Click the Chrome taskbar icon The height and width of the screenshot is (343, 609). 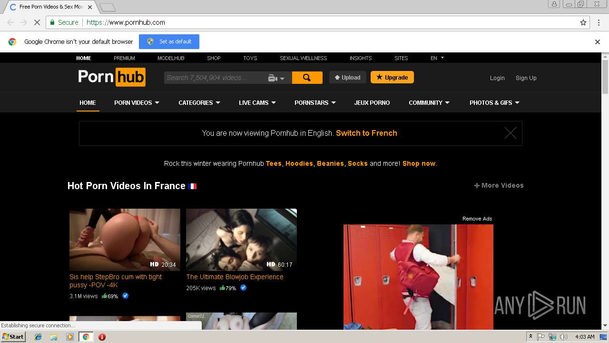click(x=86, y=337)
